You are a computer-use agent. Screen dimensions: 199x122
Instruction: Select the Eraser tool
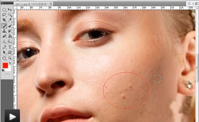tap(4, 36)
